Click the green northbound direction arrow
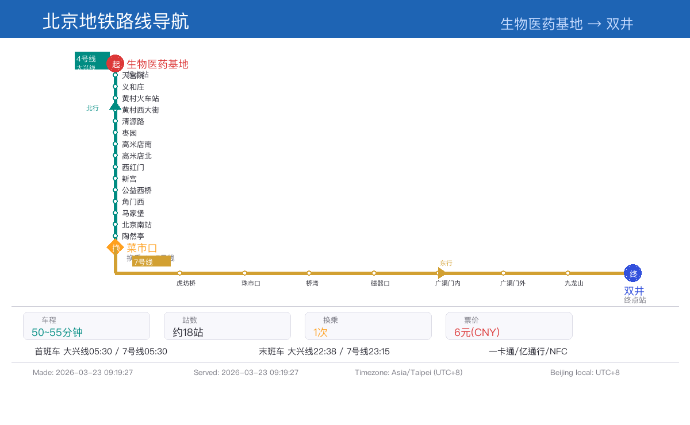The height and width of the screenshot is (425, 690). point(115,105)
